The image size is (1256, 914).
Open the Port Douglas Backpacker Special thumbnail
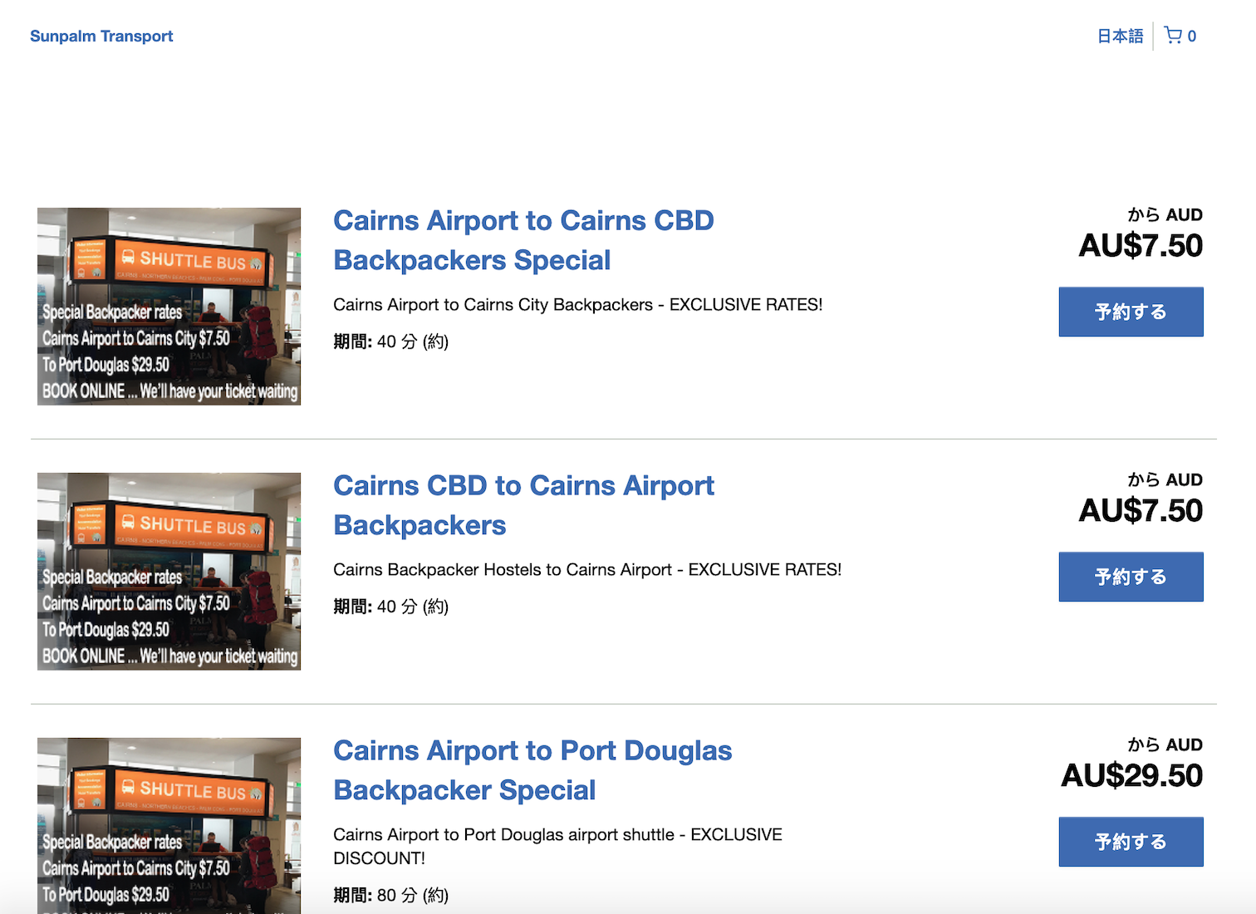point(169,825)
